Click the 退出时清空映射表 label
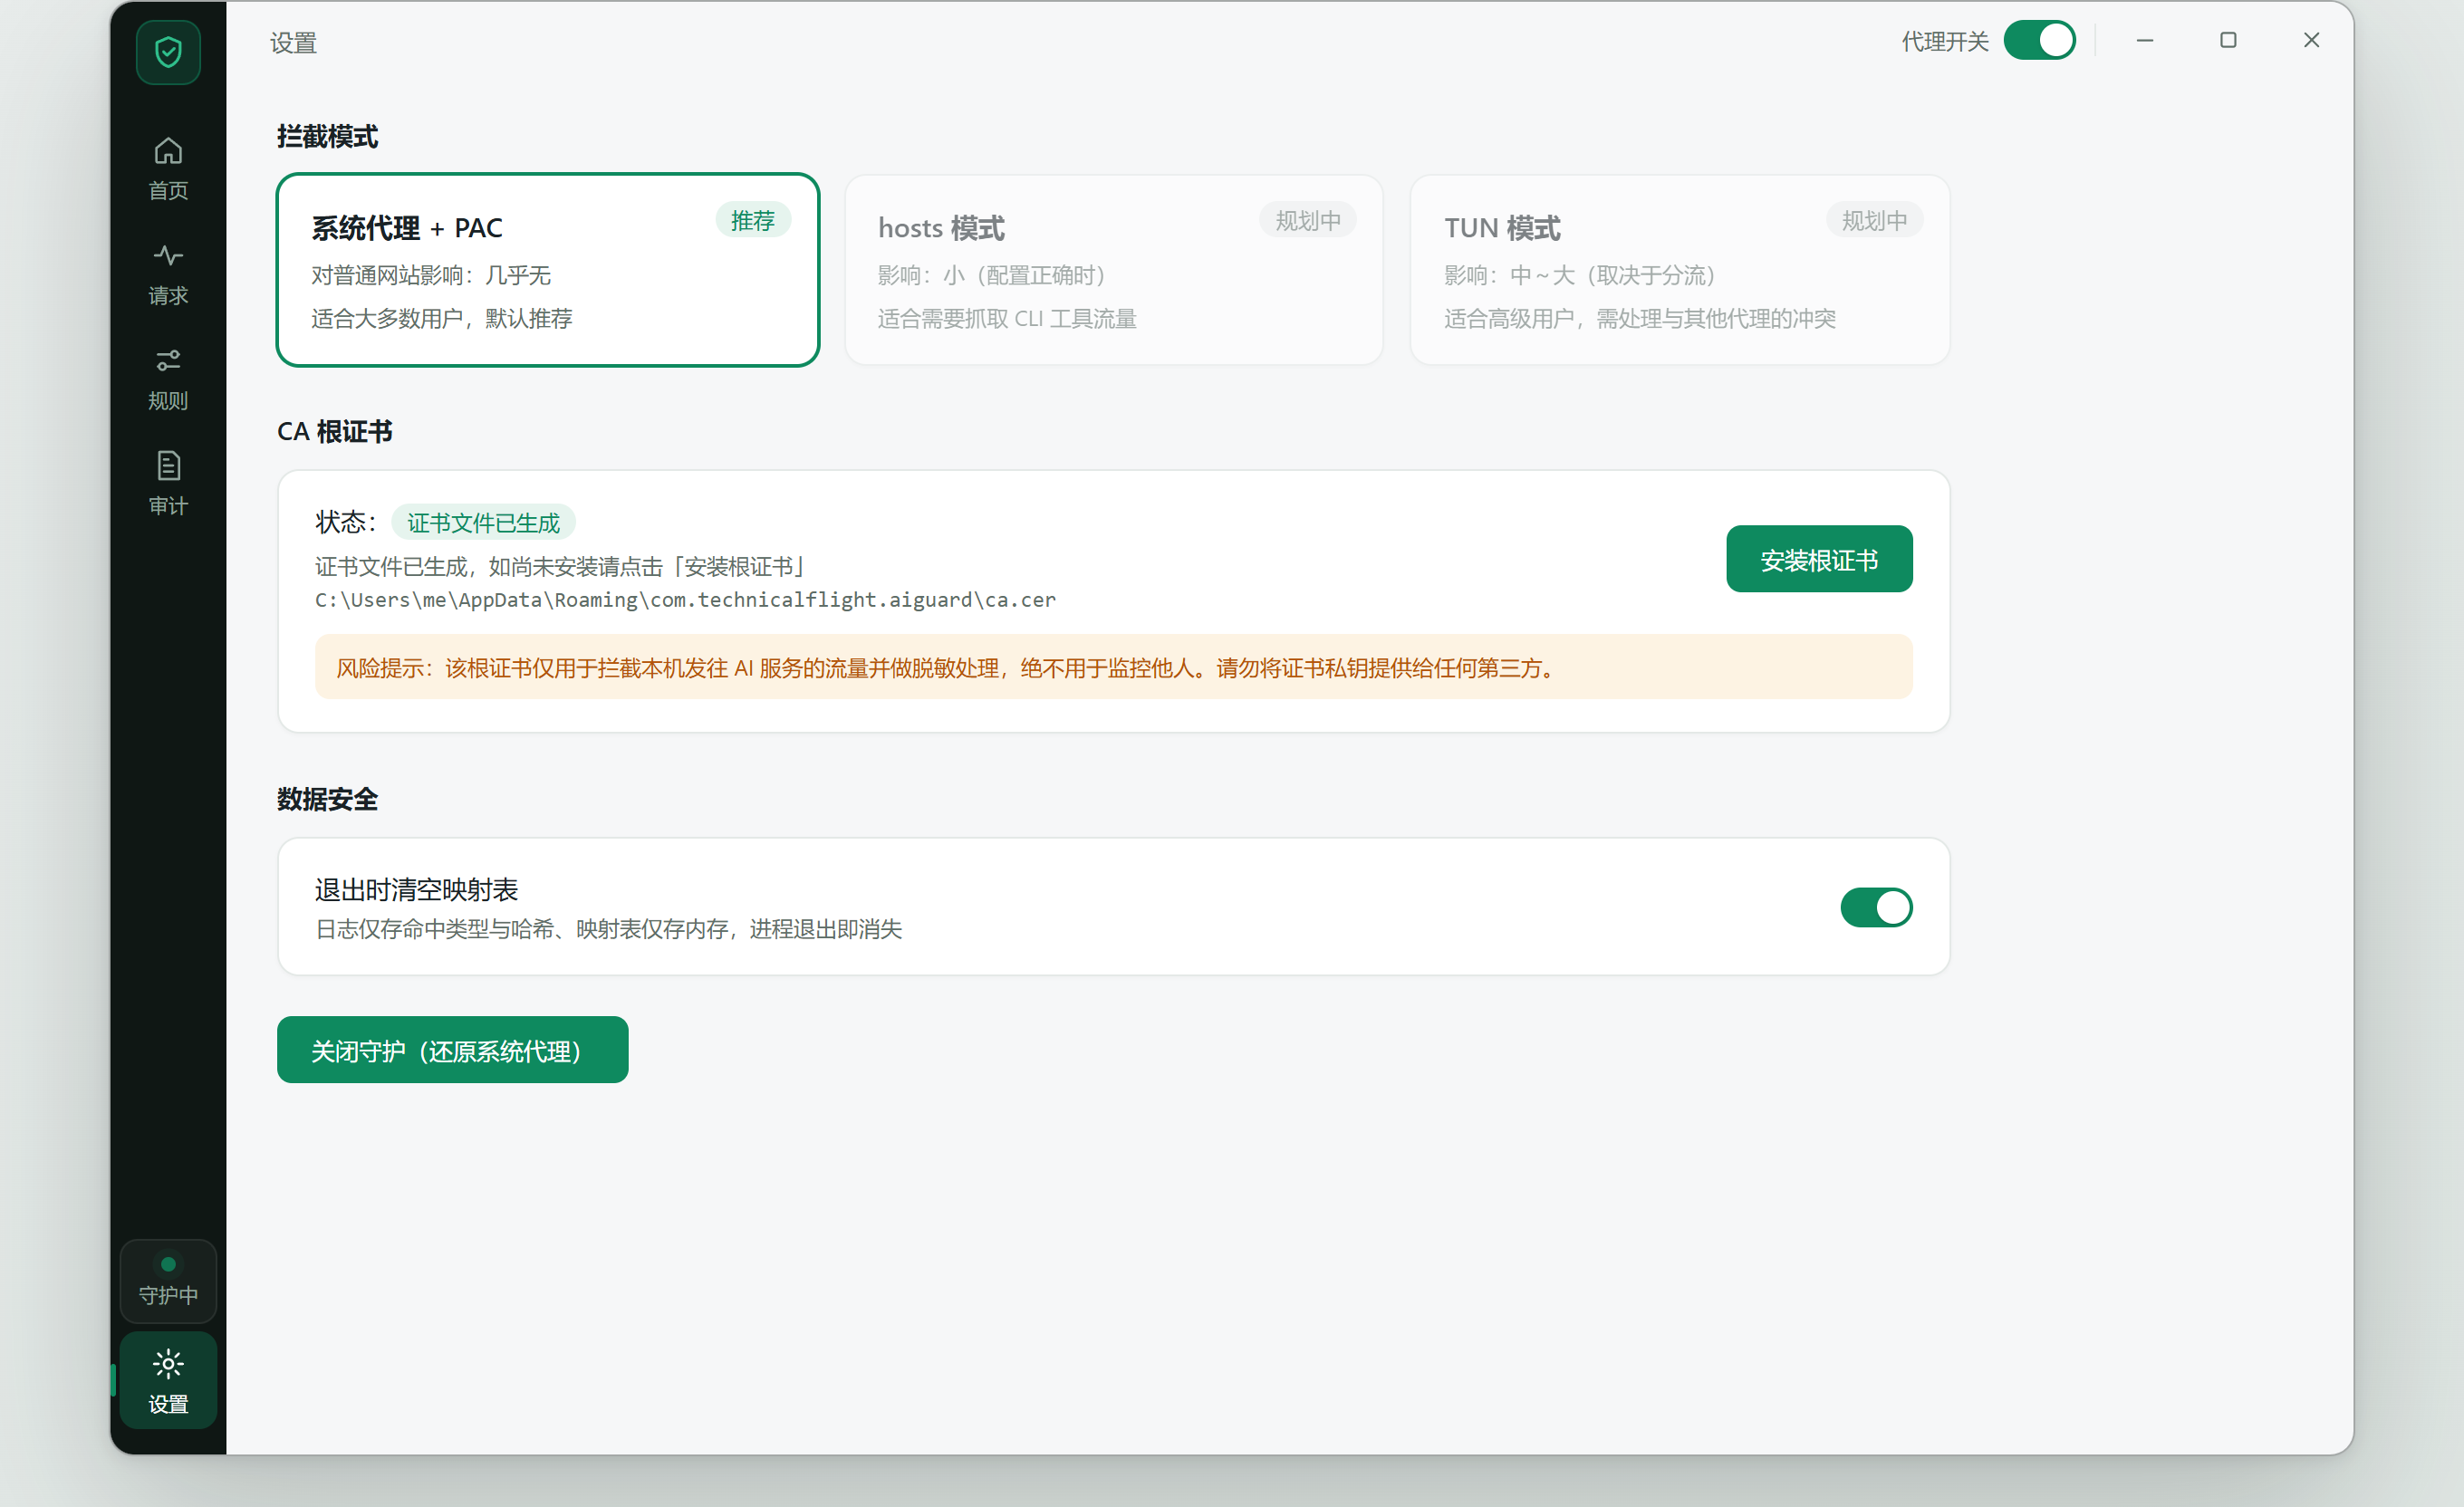2464x1507 pixels. click(x=416, y=889)
